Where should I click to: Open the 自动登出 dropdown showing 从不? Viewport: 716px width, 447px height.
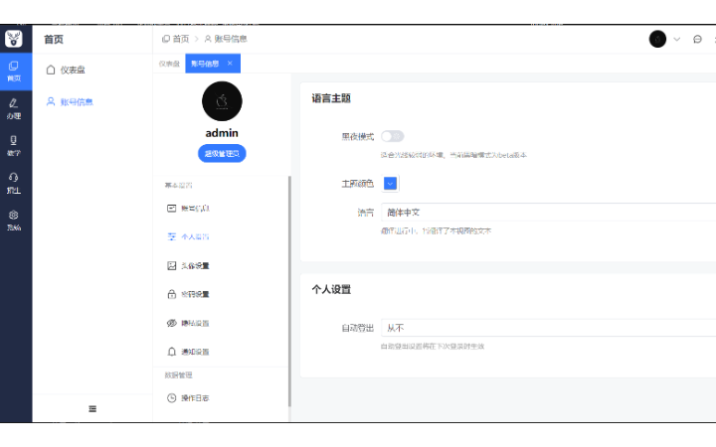547,328
